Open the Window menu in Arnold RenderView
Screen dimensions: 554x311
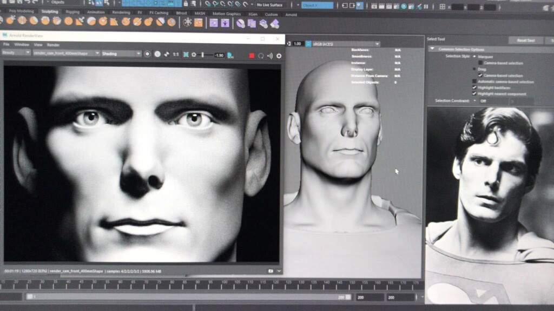22,45
